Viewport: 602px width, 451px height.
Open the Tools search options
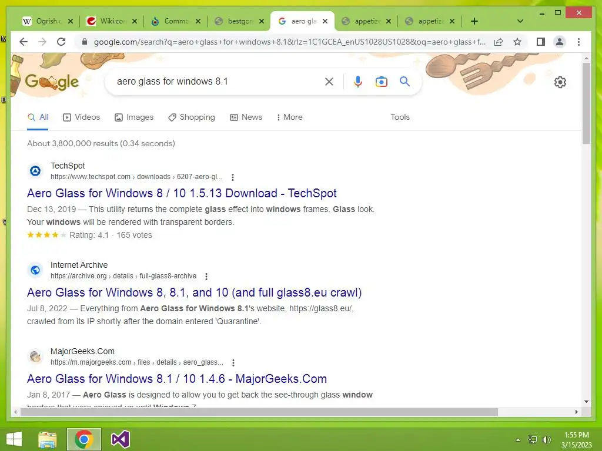pos(400,117)
